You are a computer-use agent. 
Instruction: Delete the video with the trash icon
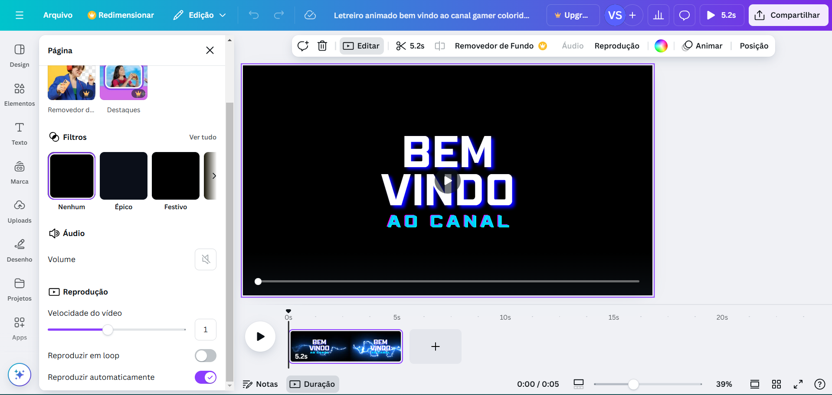322,45
